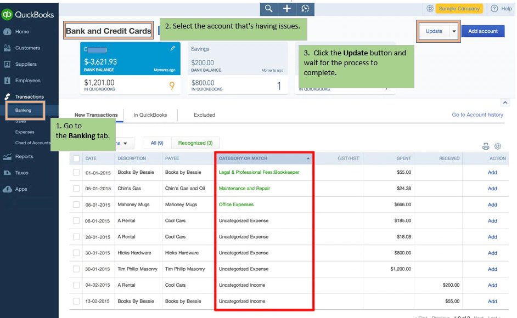Collapse the account cards with the chevron
The width and height of the screenshot is (517, 318).
[505, 103]
